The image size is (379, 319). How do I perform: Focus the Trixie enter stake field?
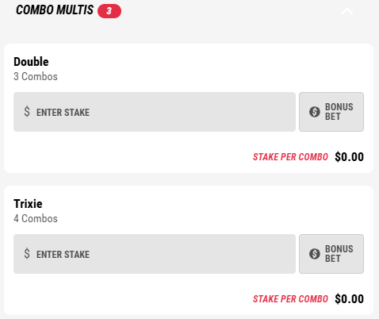tap(155, 254)
